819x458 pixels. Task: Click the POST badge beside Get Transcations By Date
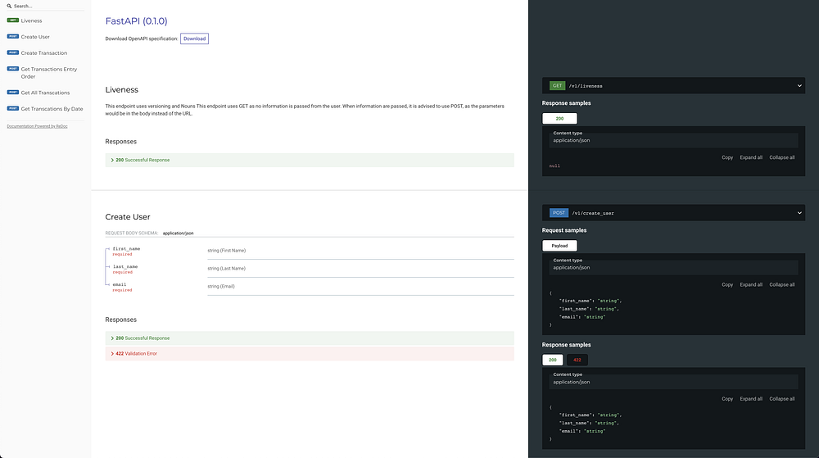tap(13, 109)
